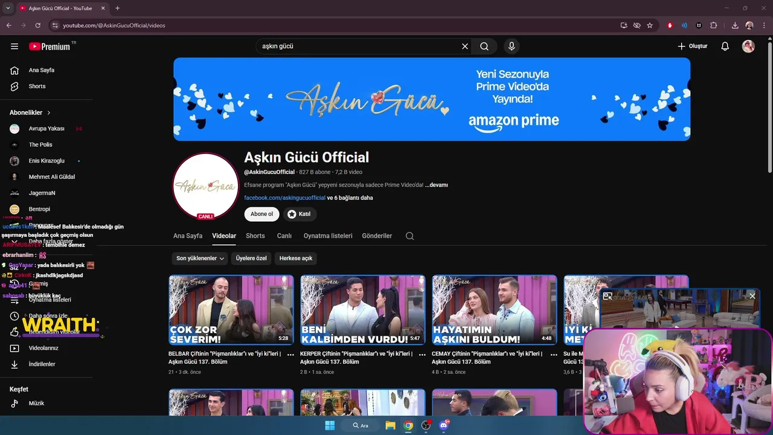Click the YouTube Premium logo
Viewport: 773px width, 435px height.
[x=50, y=47]
